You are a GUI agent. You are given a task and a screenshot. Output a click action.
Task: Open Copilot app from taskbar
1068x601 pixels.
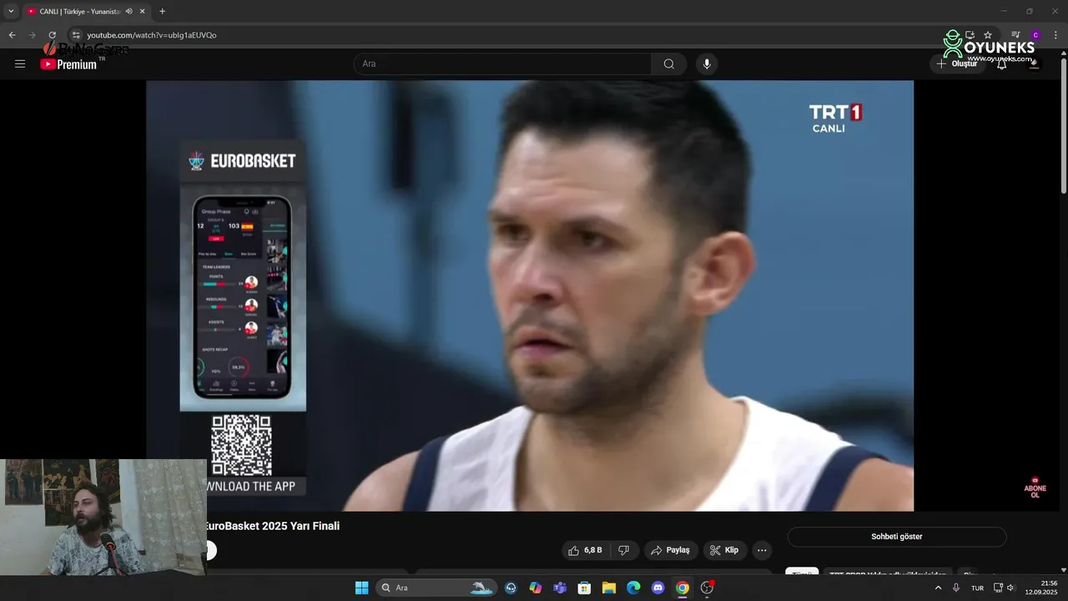pos(536,588)
